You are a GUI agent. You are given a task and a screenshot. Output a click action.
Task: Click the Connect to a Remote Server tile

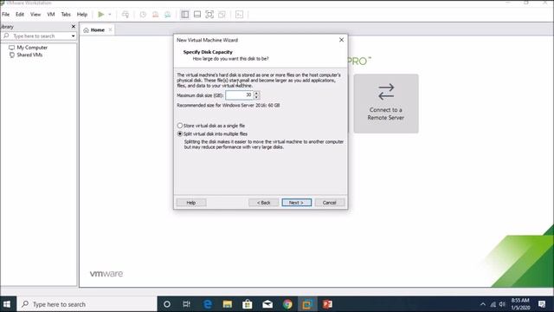coord(386,103)
